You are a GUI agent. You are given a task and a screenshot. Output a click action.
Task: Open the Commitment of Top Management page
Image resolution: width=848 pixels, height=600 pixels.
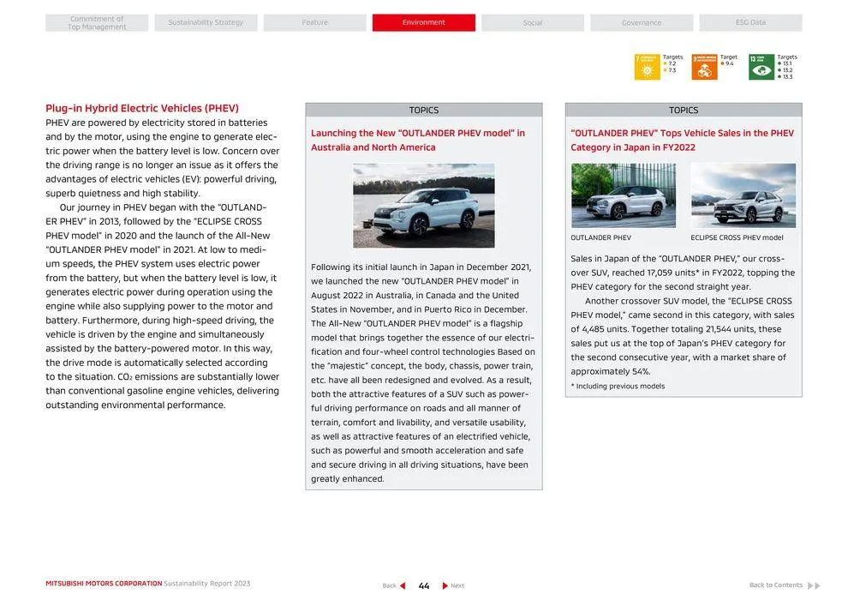tap(96, 22)
